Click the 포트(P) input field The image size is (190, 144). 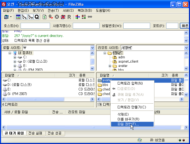coord(172,26)
